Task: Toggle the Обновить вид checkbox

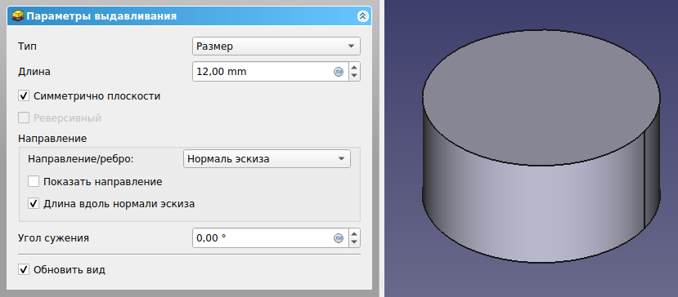Action: tap(24, 270)
